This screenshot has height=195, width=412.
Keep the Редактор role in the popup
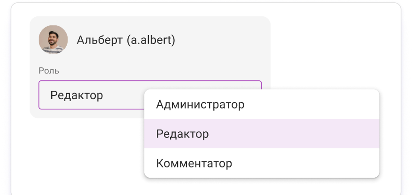(182, 134)
